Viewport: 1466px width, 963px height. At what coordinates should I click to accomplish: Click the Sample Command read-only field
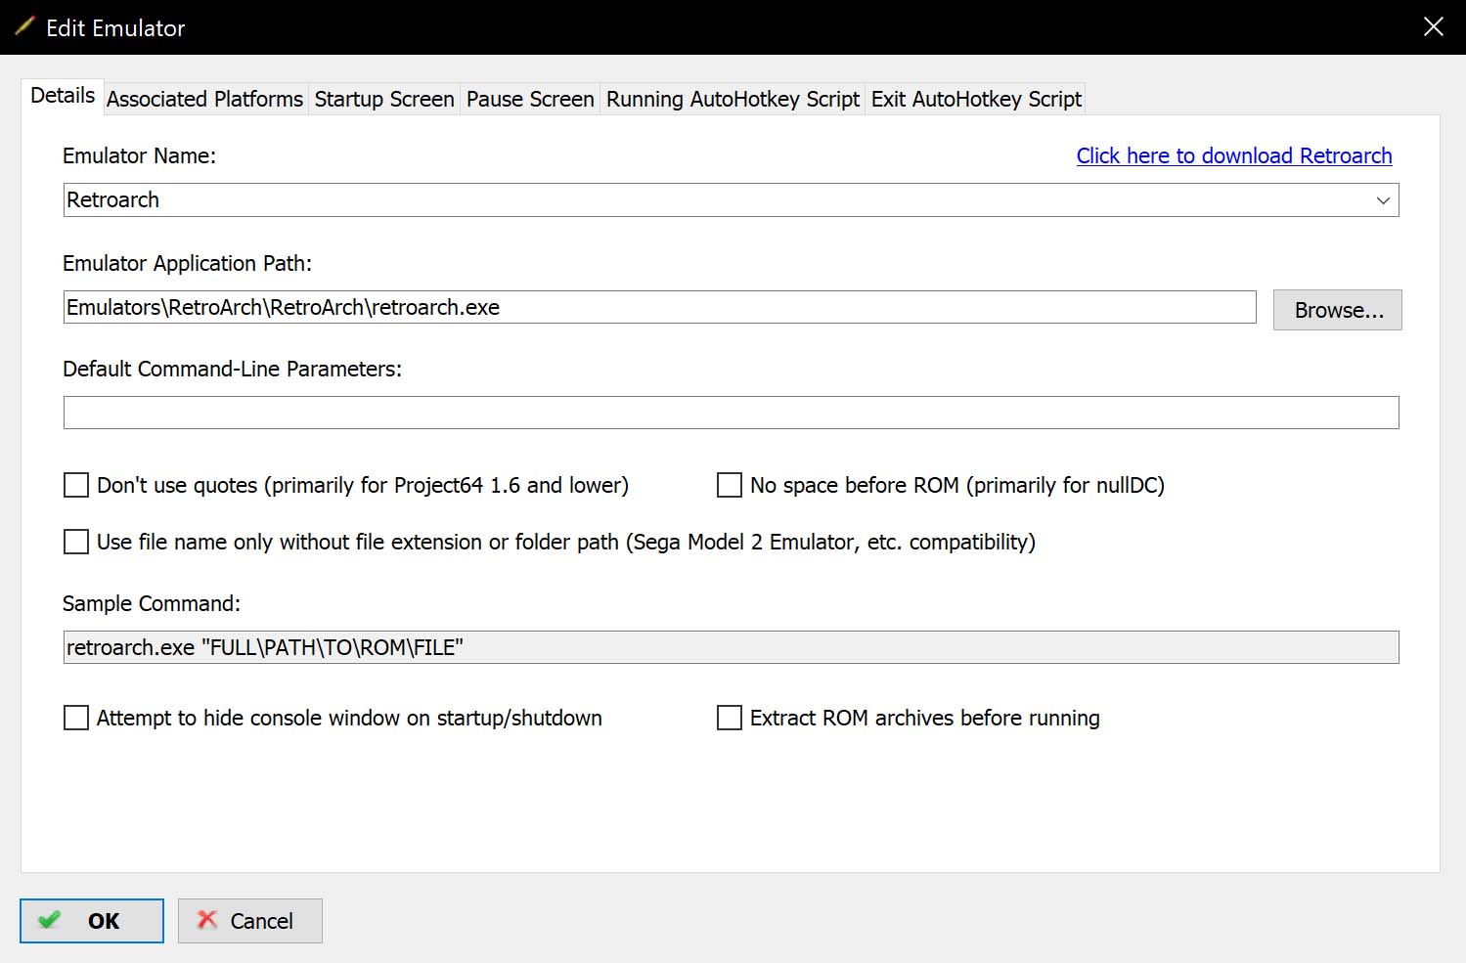coord(732,647)
